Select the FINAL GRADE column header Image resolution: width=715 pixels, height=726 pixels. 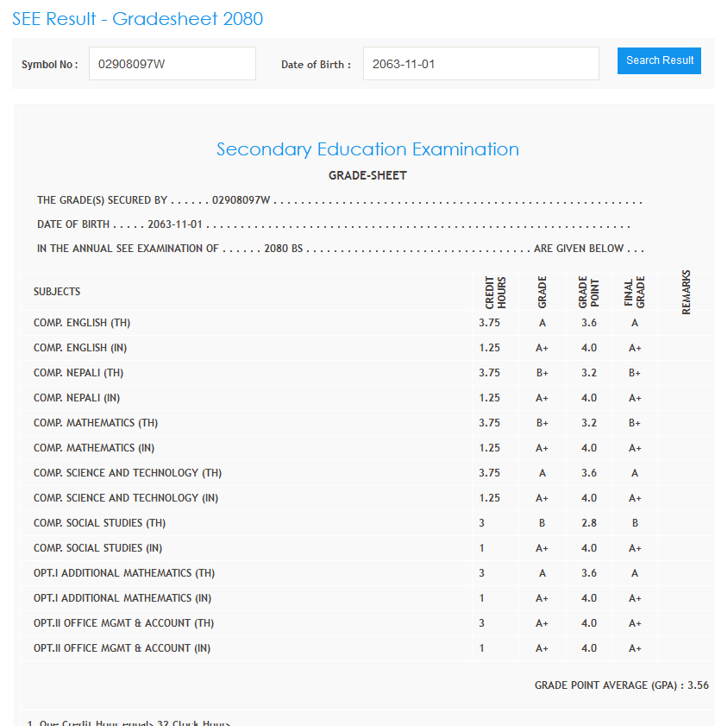pos(634,293)
